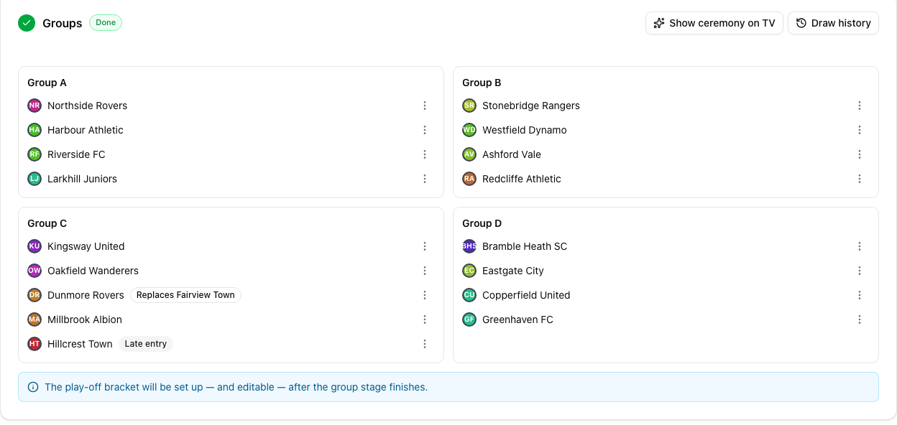Click the green Groups completed checkmark icon
897x425 pixels.
(x=27, y=23)
